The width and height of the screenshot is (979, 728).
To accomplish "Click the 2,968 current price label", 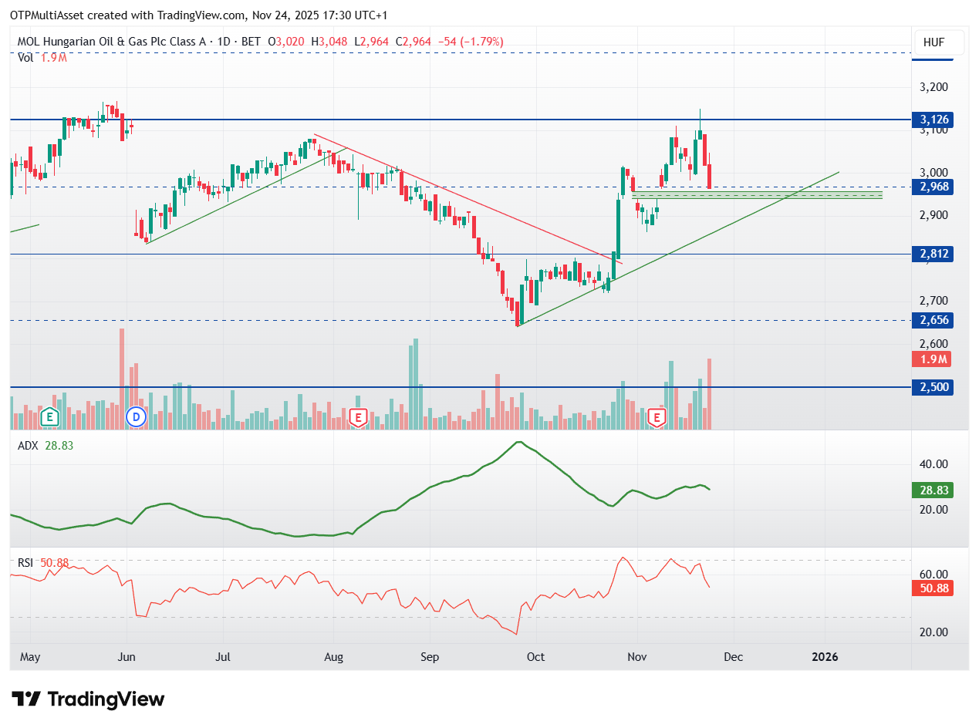I will tap(932, 187).
